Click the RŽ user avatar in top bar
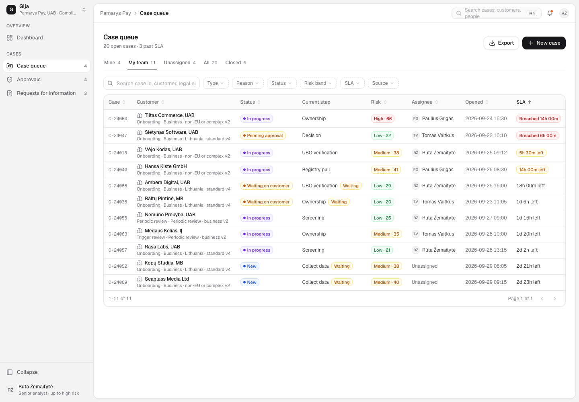 click(x=564, y=13)
